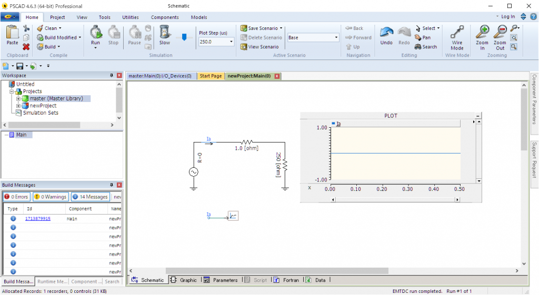This screenshot has height=295, width=539.
Task: Activate the Pan hand tool
Action: pyautogui.click(x=423, y=37)
